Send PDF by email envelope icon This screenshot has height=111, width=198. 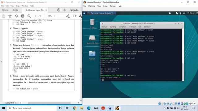[x=74, y=16]
